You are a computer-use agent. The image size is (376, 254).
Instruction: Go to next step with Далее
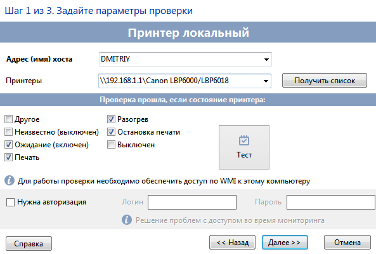(285, 243)
